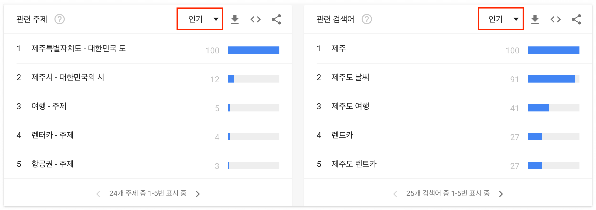Viewport: 596px width, 210px height.
Task: Download the 관련 검색어 query data
Action: [x=535, y=19]
